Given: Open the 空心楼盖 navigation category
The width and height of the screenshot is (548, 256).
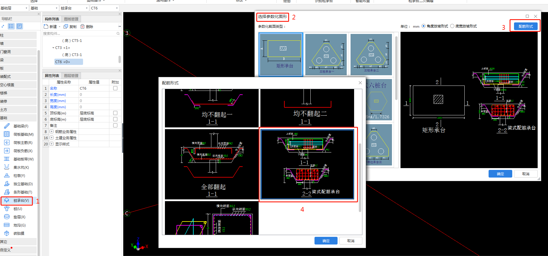Looking at the screenshot, I should (18, 85).
